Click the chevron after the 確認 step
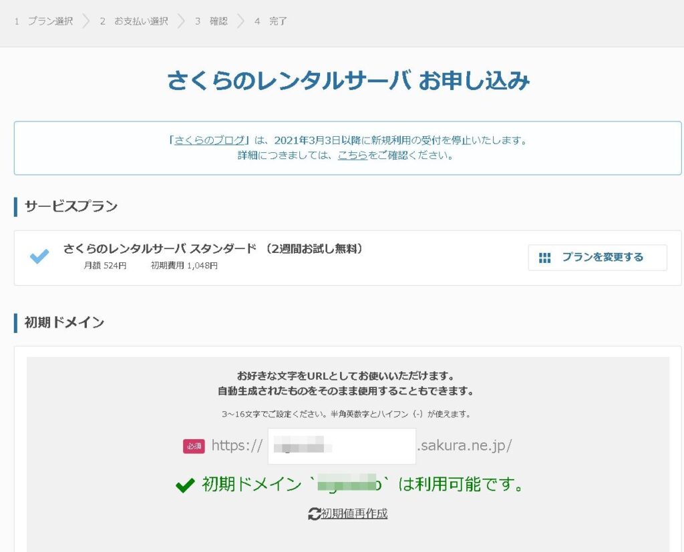This screenshot has width=684, height=552. coord(240,21)
